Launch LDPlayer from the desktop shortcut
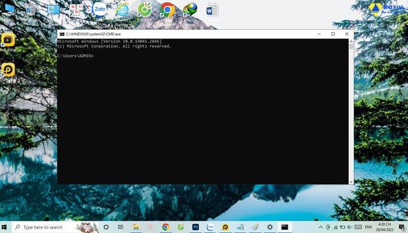The image size is (408, 233). (8, 70)
